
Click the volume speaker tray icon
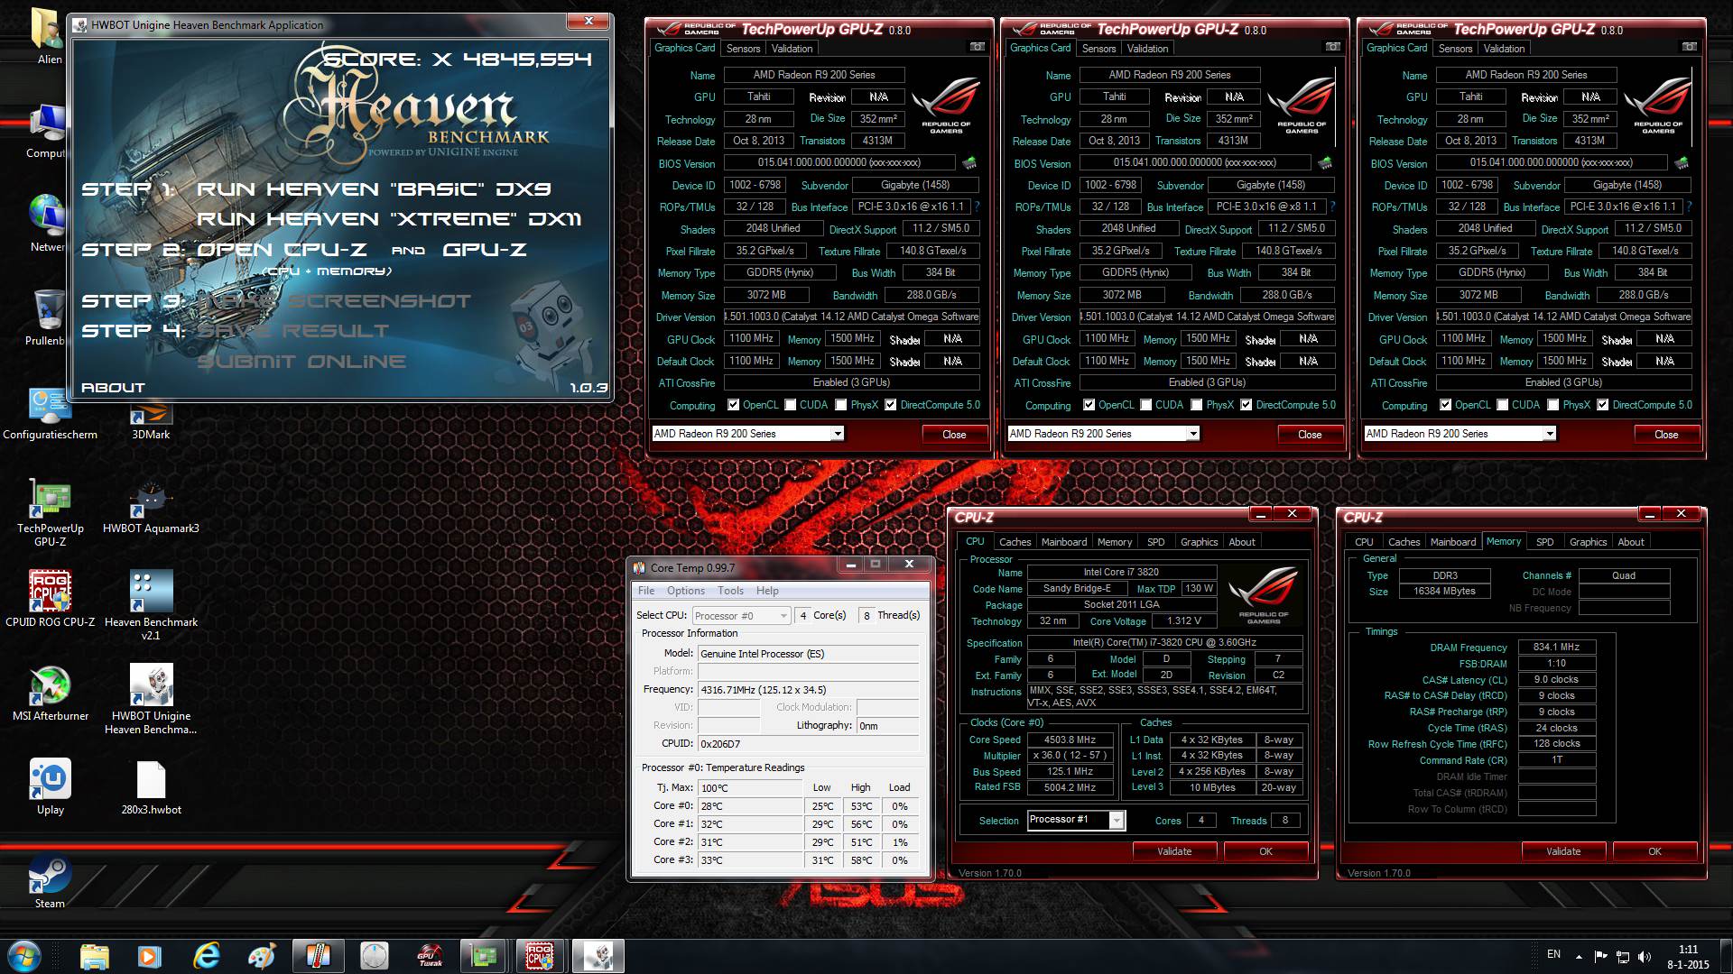click(x=1645, y=956)
